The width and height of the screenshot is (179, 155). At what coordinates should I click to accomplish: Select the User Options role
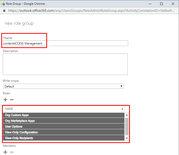(x=14, y=126)
